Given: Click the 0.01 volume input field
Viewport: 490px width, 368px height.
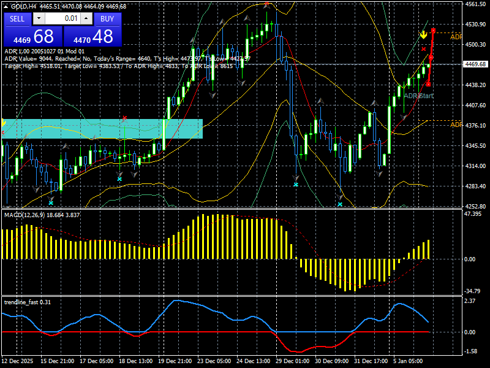Looking at the screenshot, I should 63,18.
